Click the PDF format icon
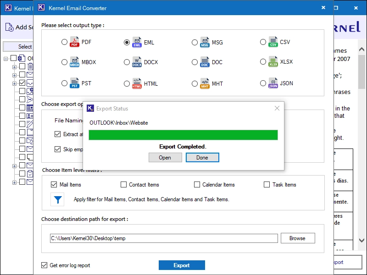The height and width of the screenshot is (275, 367). (x=74, y=42)
